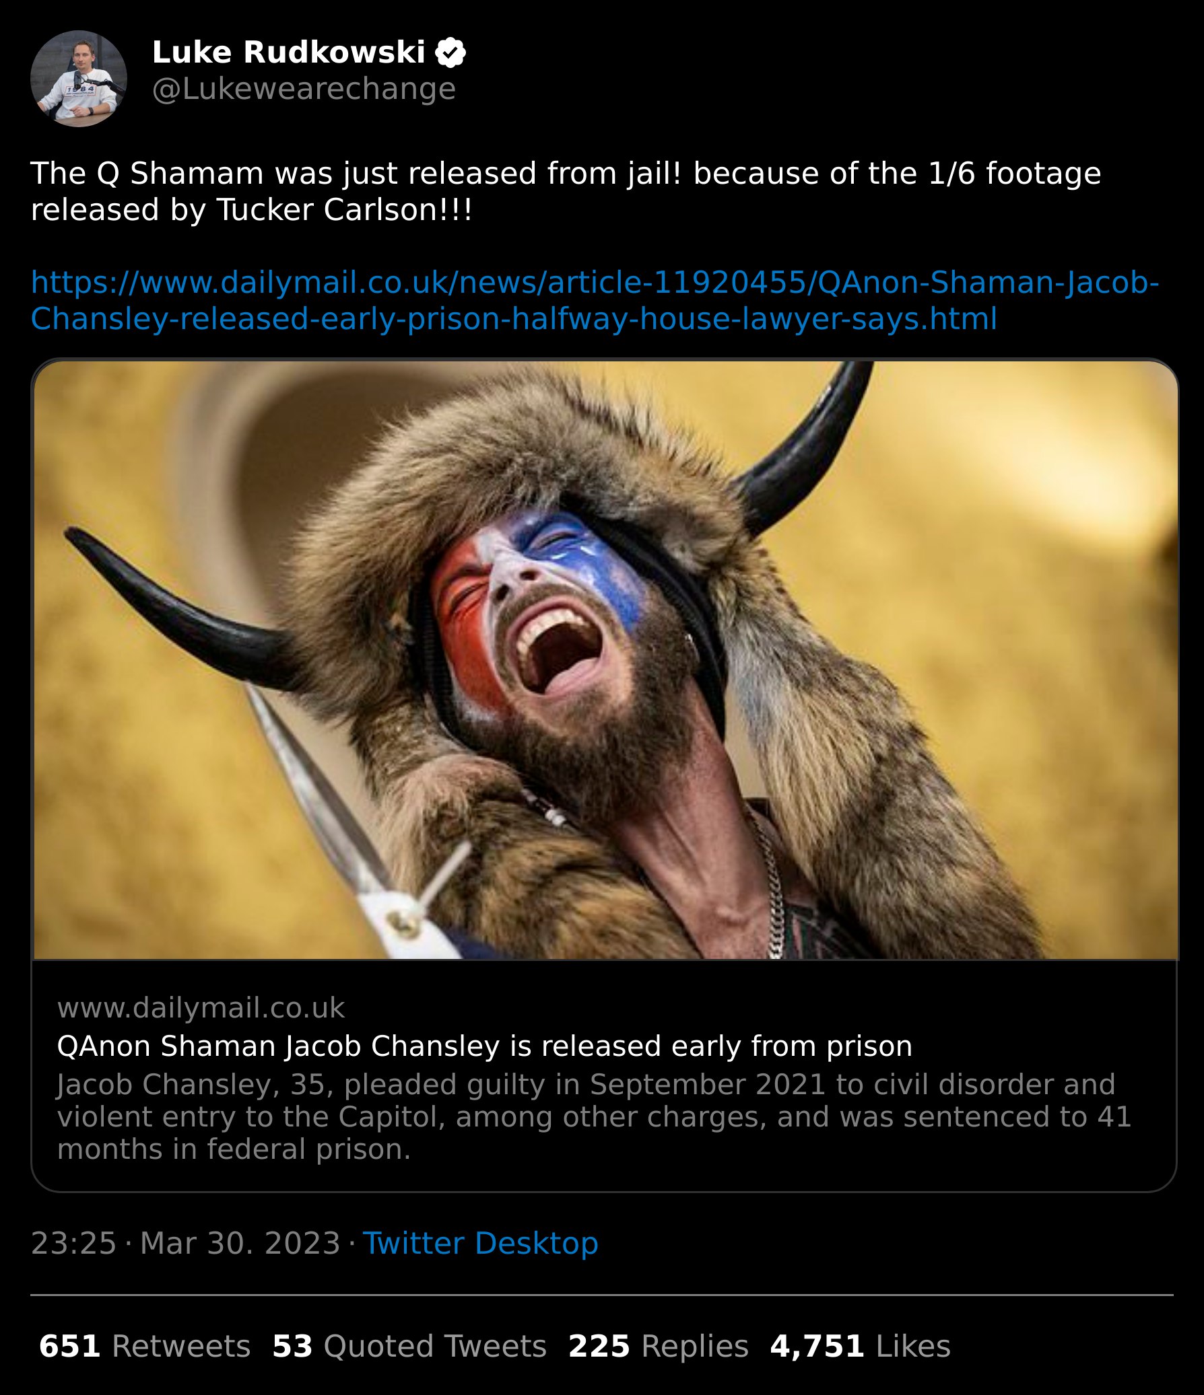
Task: Click the www.dailymail.co.uk card domain
Action: point(201,1008)
